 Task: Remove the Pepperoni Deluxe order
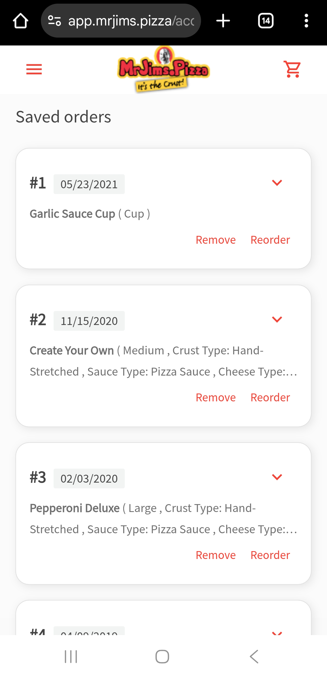tap(216, 555)
